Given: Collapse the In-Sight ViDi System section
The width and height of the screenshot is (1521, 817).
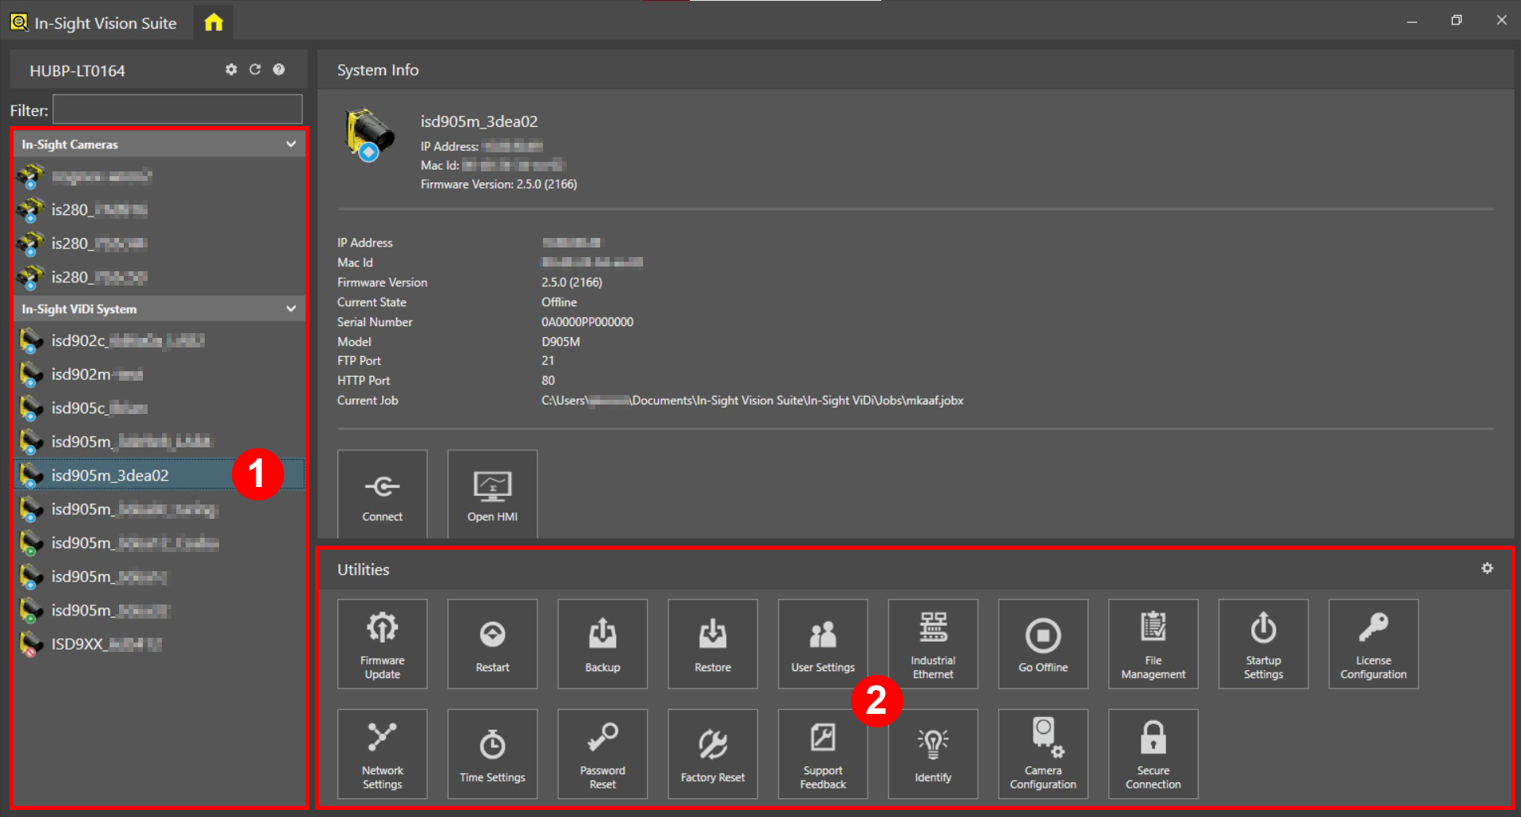Looking at the screenshot, I should (x=291, y=309).
